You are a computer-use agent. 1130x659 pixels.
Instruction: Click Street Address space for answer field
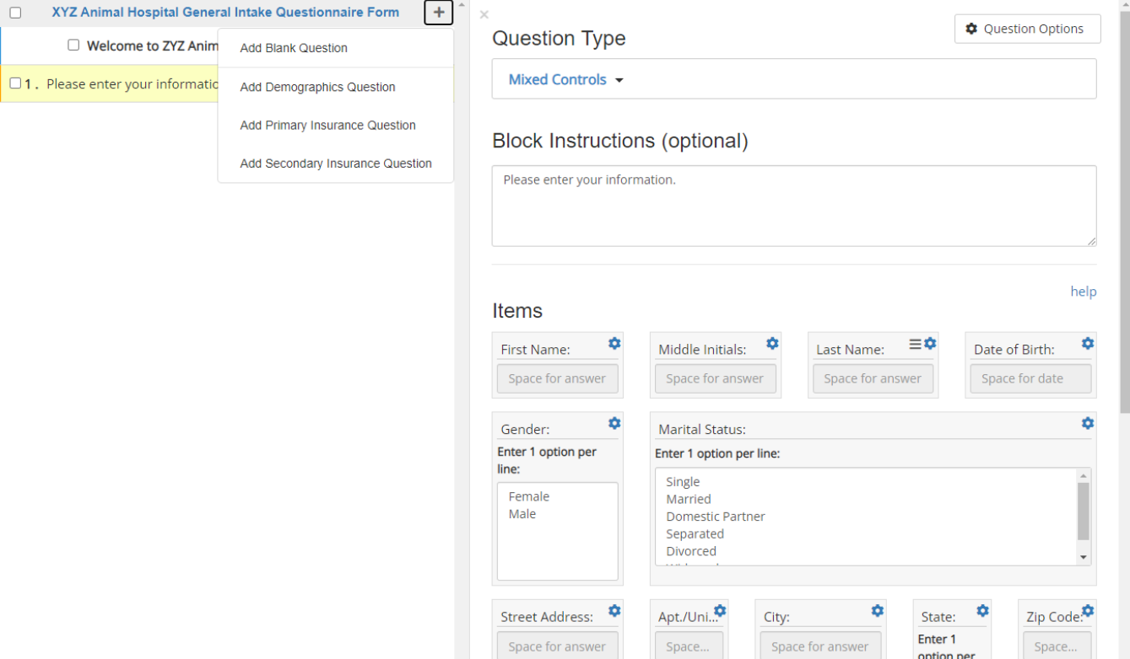557,646
